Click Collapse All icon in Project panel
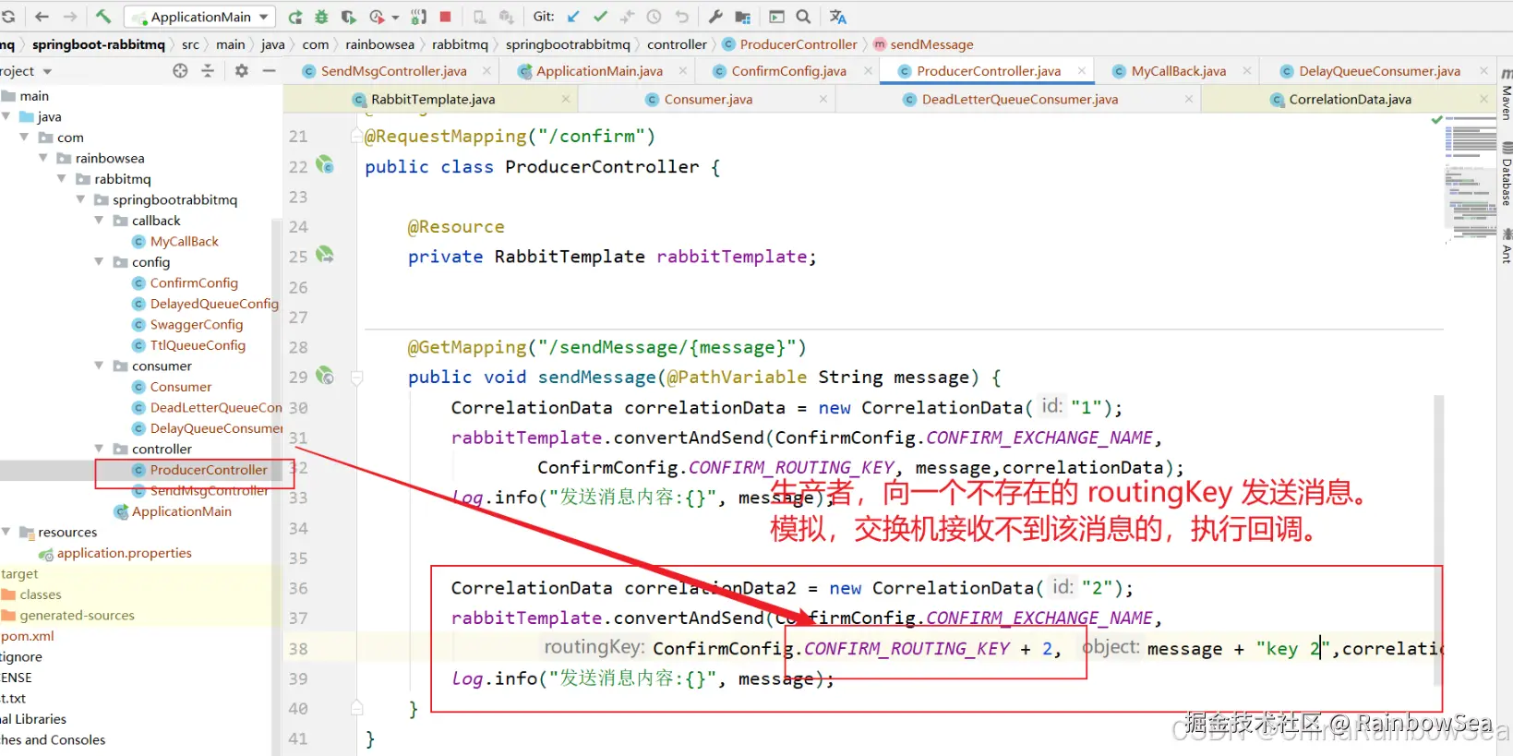 coord(207,70)
